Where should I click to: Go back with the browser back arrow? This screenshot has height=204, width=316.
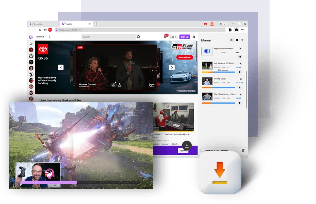click(30, 30)
